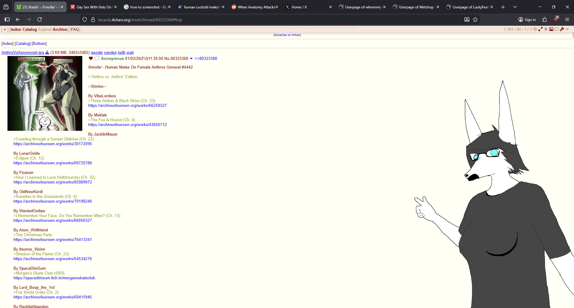The image size is (574, 308).
Task: Switch to When Anatomy Attacks Reddit tab
Action: click(255, 7)
